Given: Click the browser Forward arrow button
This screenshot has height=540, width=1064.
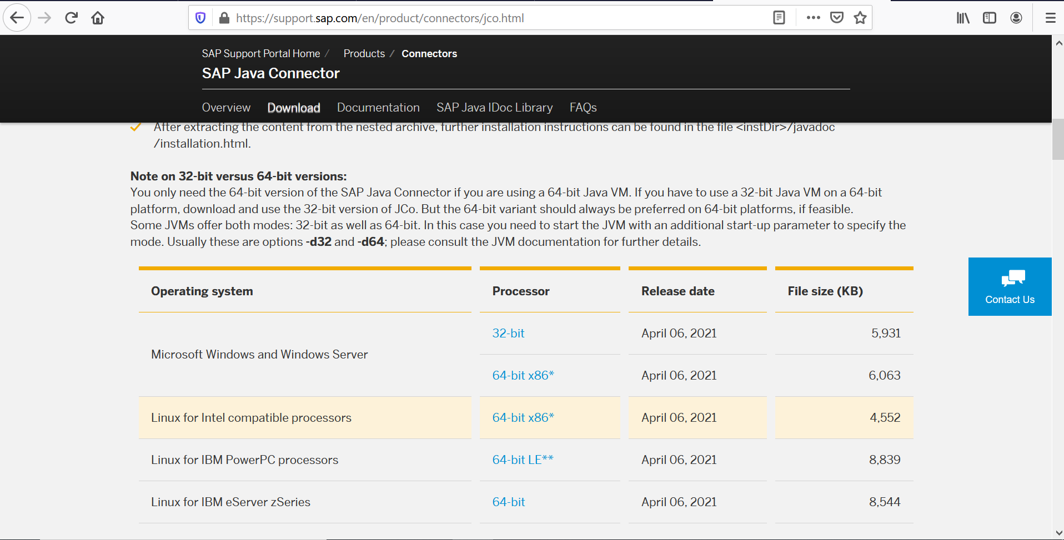Looking at the screenshot, I should tap(44, 18).
